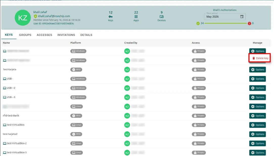This screenshot has width=274, height=156.
Task: Click the large KZ profile avatar
Action: click(x=23, y=18)
